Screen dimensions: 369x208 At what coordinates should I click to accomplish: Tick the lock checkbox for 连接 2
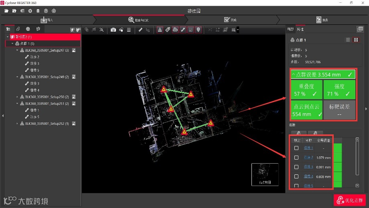tap(296, 158)
